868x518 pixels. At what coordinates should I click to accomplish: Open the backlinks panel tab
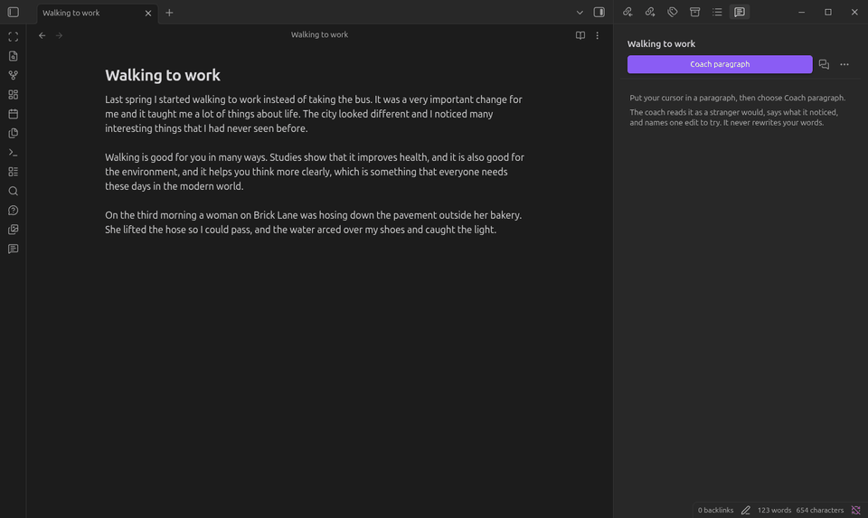627,12
